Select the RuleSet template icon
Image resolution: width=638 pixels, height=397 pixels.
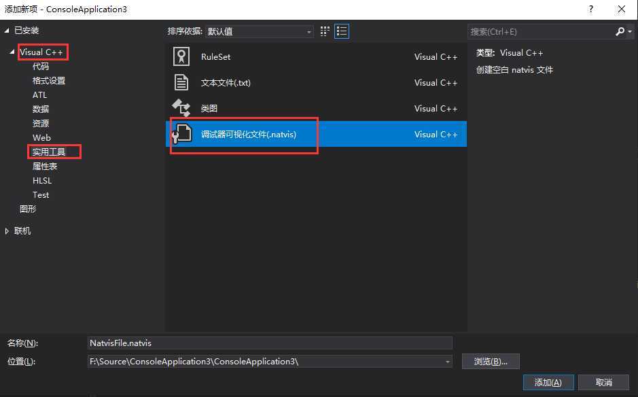click(x=181, y=56)
